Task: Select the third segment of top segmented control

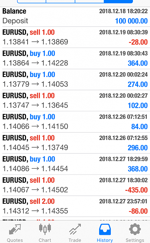Action: coord(89,2)
